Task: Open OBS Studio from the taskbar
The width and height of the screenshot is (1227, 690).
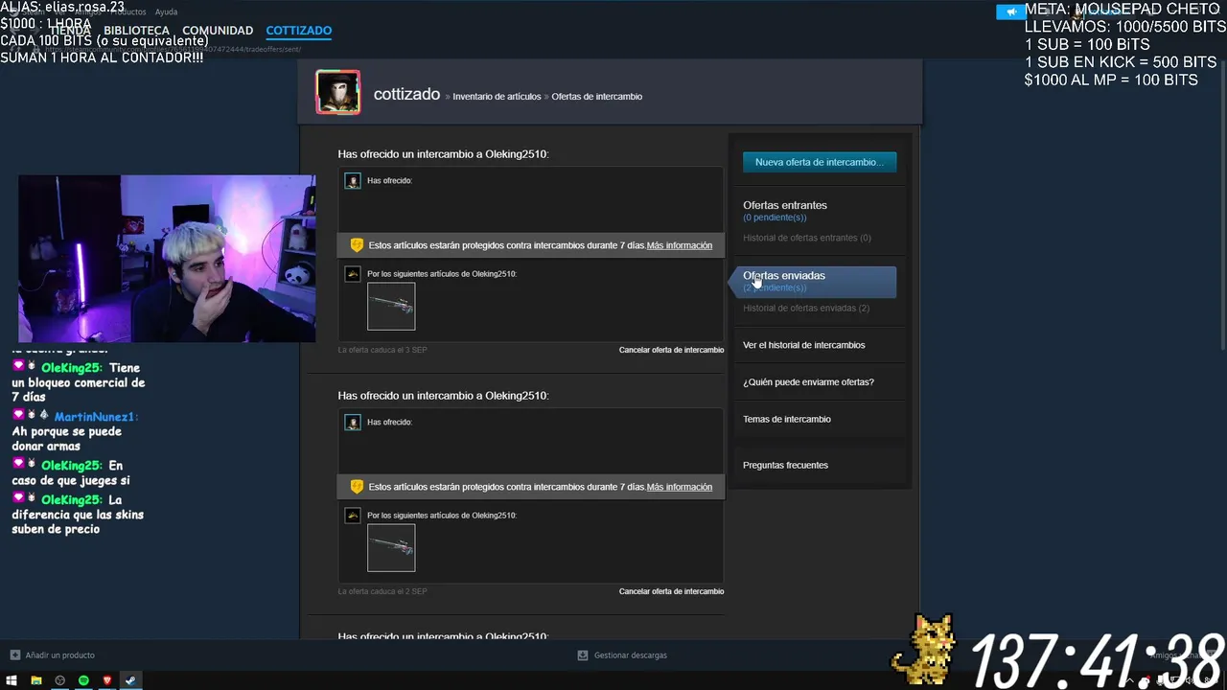Action: click(60, 680)
